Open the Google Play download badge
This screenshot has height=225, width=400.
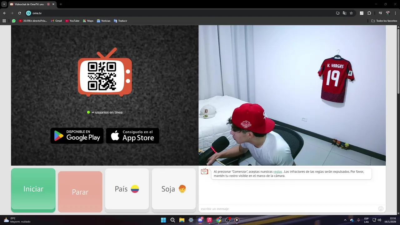pyautogui.click(x=77, y=136)
